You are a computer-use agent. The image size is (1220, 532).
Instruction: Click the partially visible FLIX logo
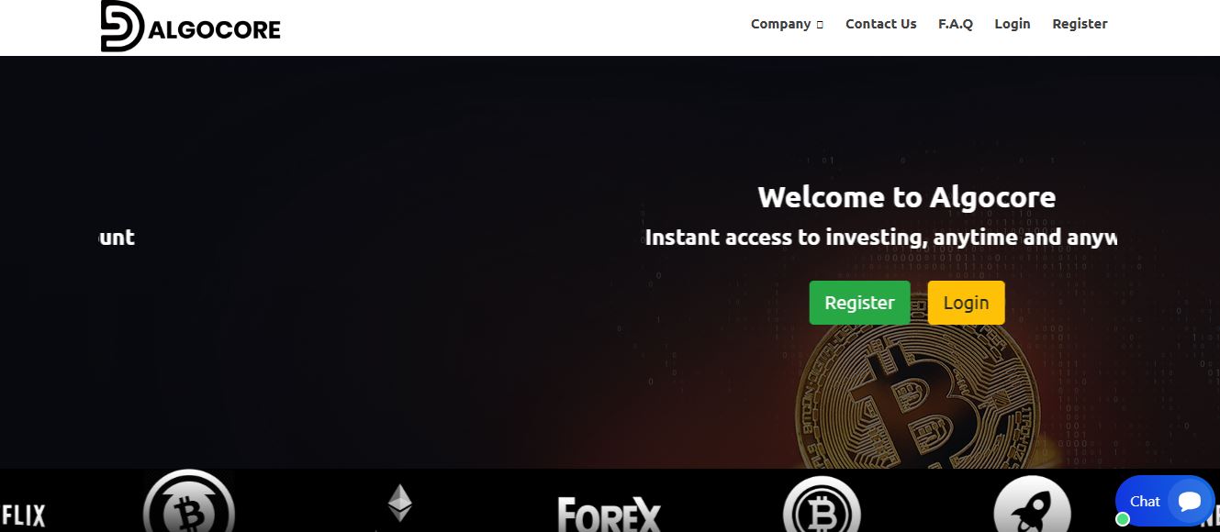click(23, 515)
